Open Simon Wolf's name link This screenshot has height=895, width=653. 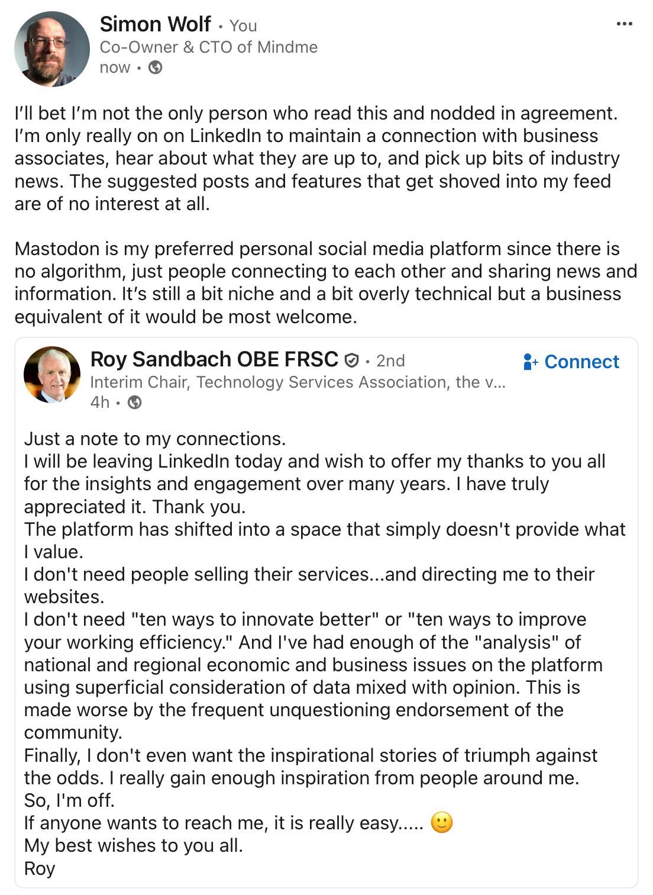(x=155, y=24)
